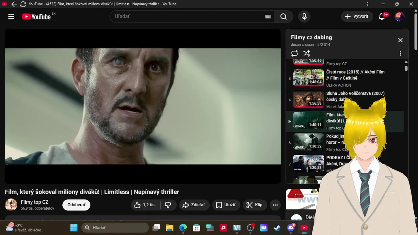Open Discord from the taskbar
This screenshot has width=418, height=235.
pyautogui.click(x=291, y=227)
